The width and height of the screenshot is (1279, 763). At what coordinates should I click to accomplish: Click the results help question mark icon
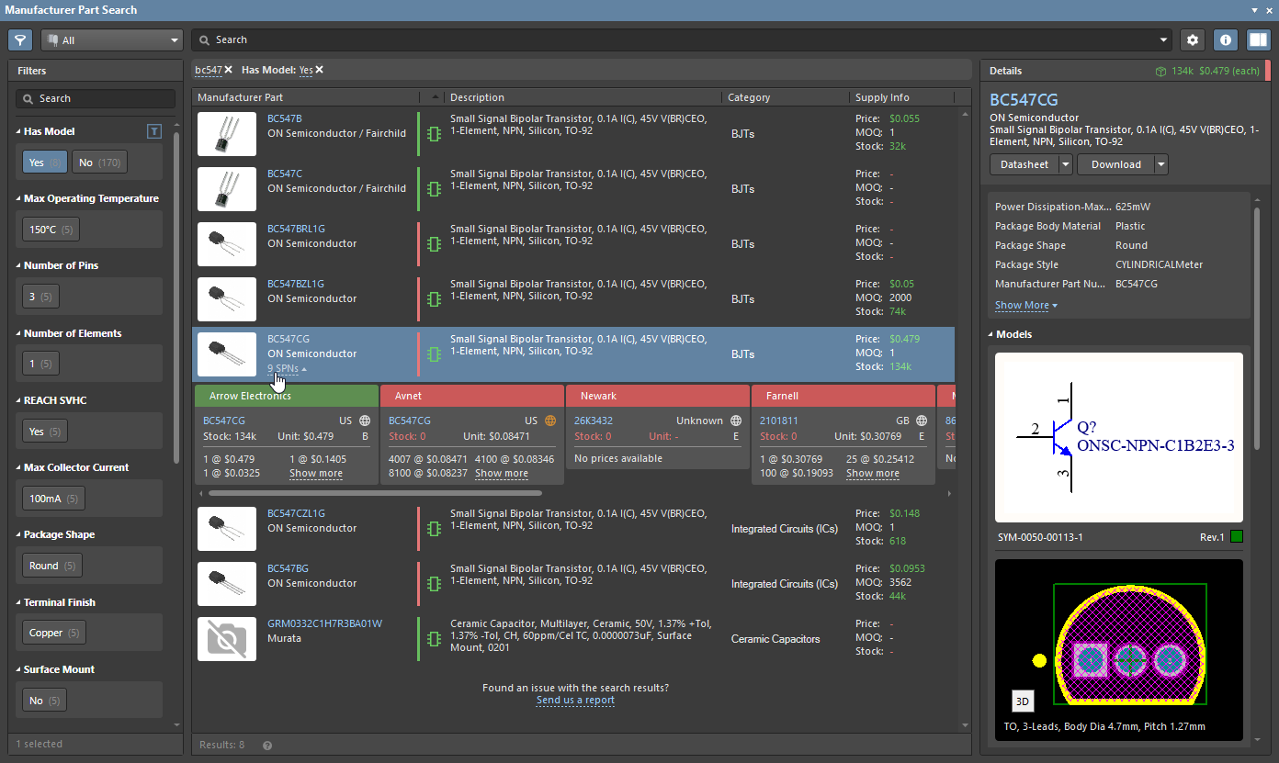coord(267,746)
